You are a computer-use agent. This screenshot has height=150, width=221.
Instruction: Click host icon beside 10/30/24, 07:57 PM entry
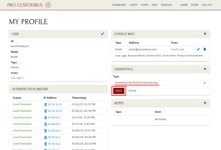click(x=46, y=131)
